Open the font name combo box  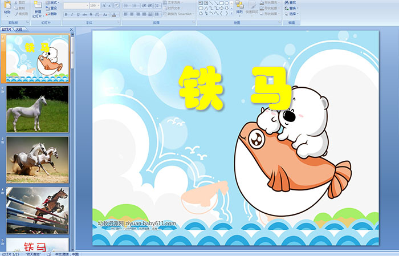click(76, 5)
